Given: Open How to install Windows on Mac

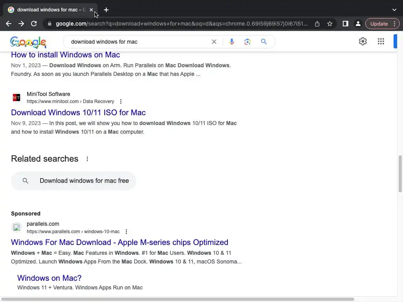Looking at the screenshot, I should coord(65,55).
